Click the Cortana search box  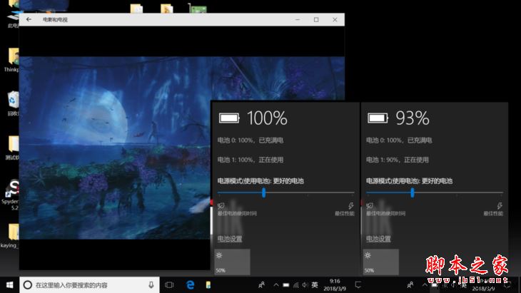(x=89, y=285)
